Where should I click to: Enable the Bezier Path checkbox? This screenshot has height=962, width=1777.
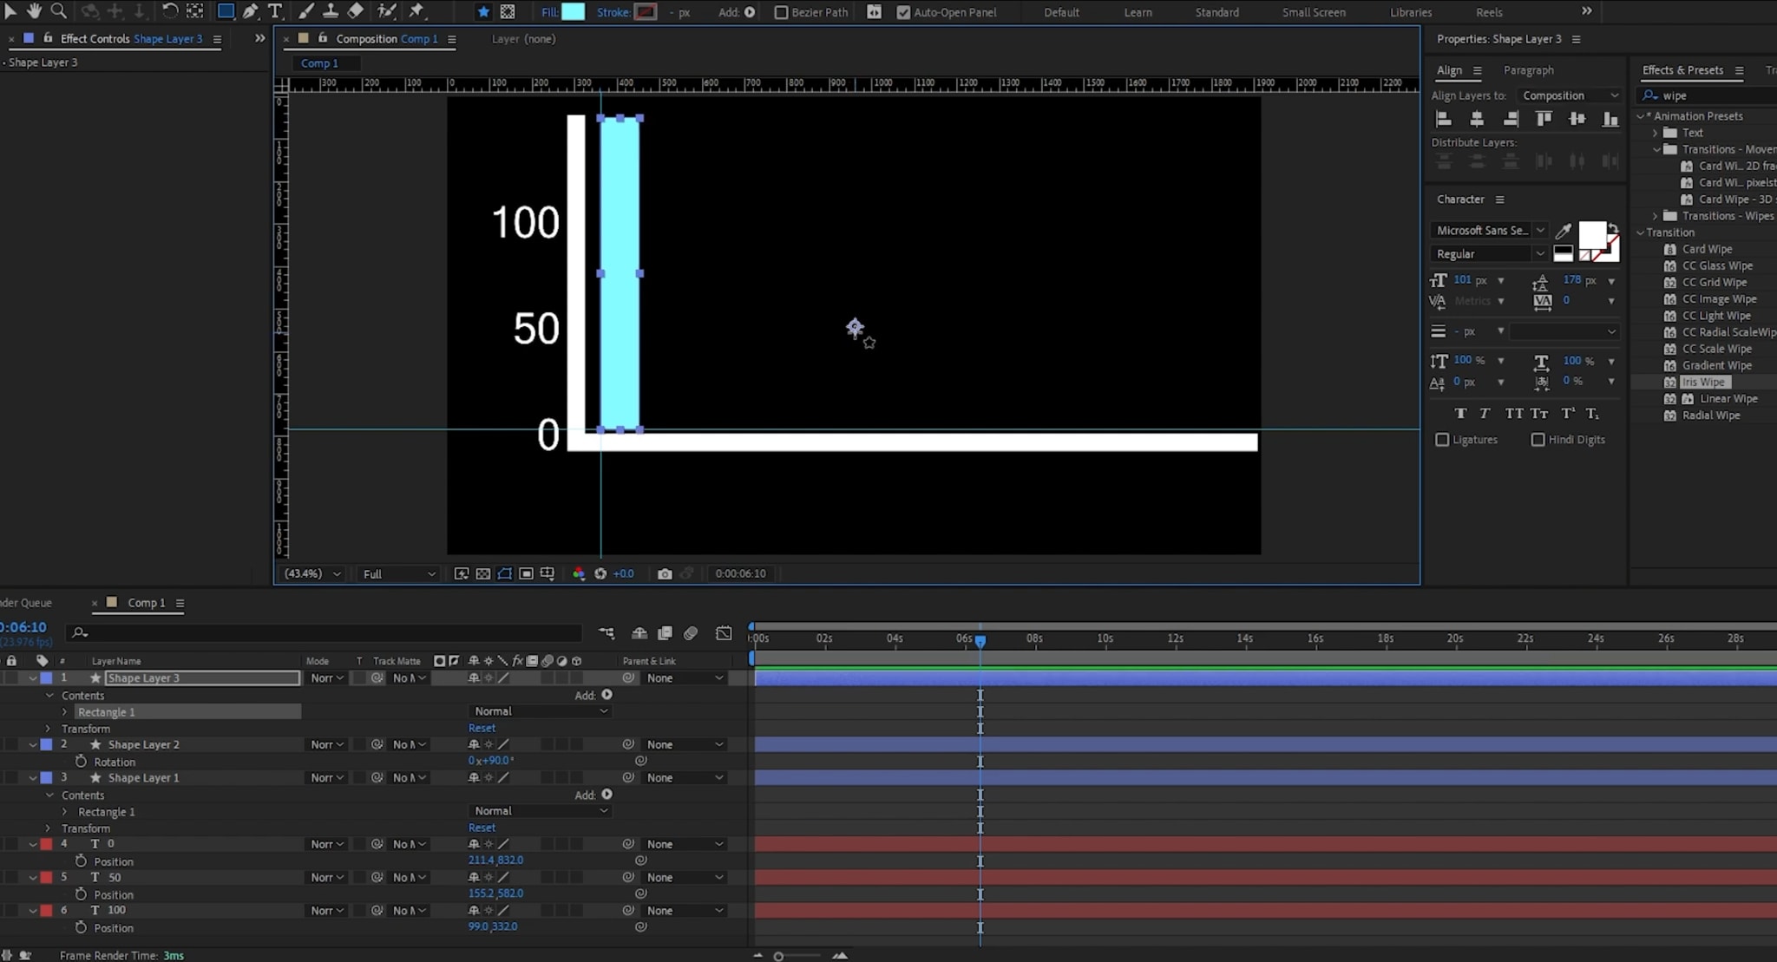tap(781, 12)
